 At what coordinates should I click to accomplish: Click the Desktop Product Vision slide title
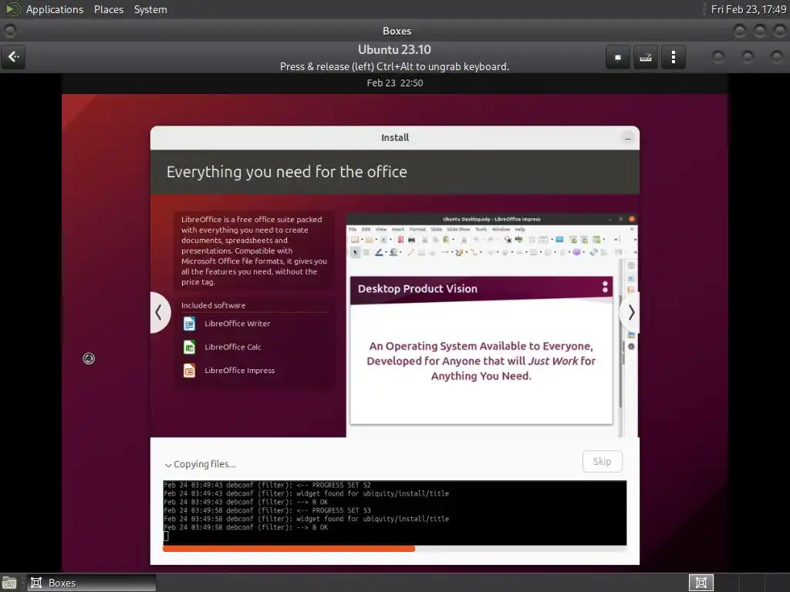pos(417,289)
